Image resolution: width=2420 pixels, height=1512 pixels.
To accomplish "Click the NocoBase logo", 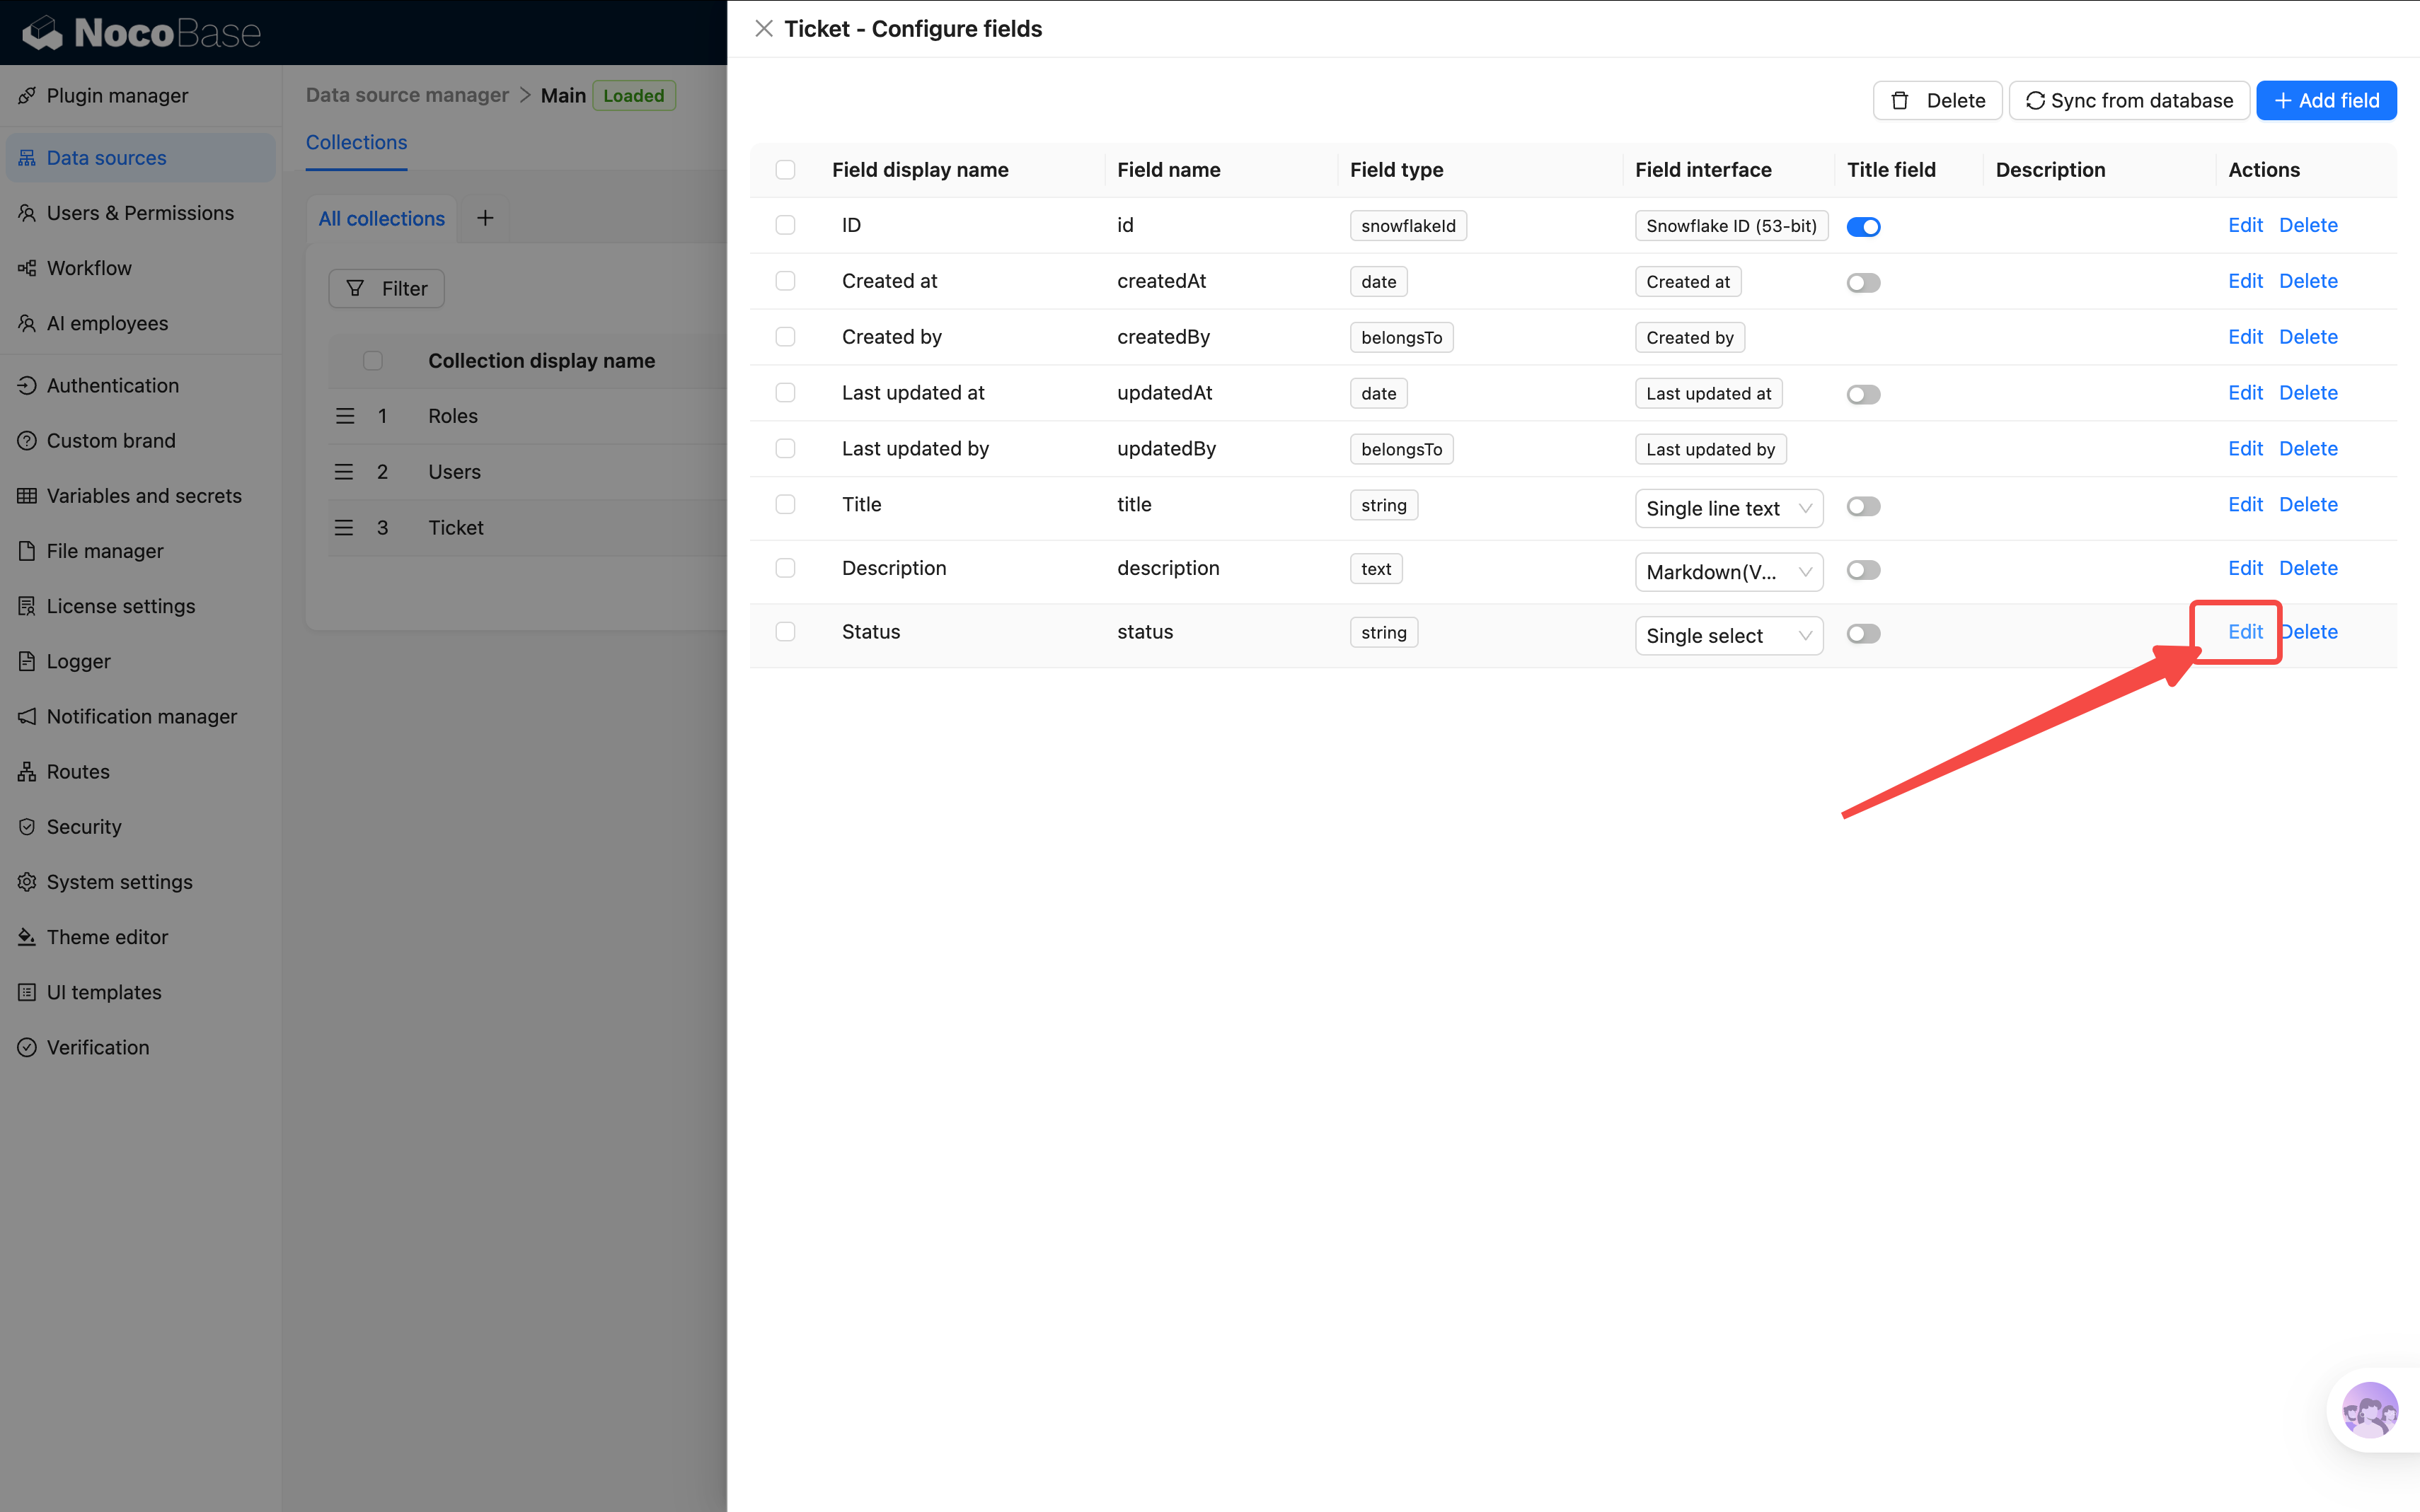I will [142, 33].
